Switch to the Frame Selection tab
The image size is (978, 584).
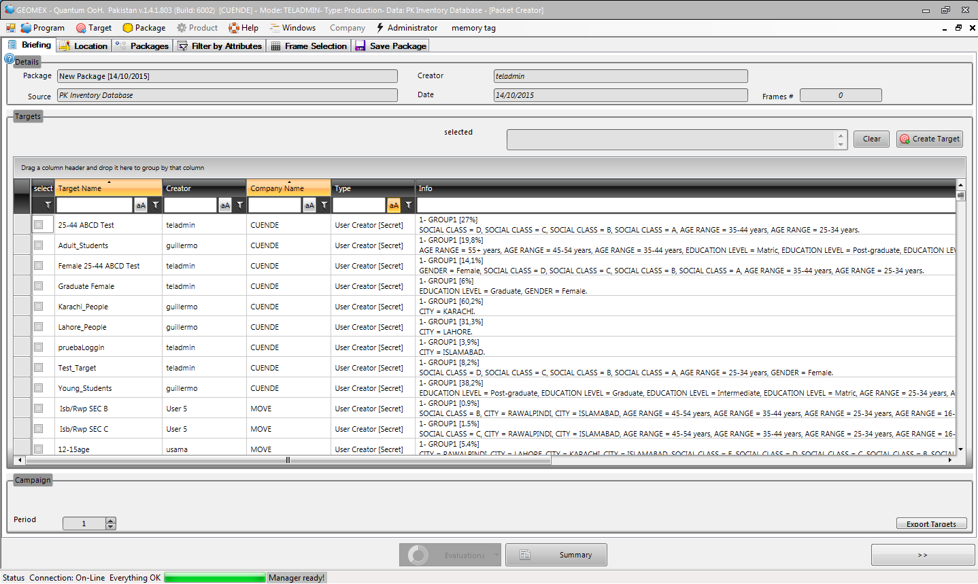point(309,46)
